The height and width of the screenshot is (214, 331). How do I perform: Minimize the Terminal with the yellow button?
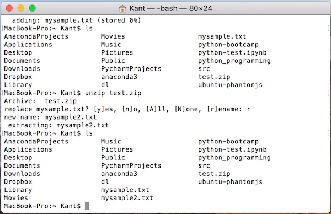(21, 8)
